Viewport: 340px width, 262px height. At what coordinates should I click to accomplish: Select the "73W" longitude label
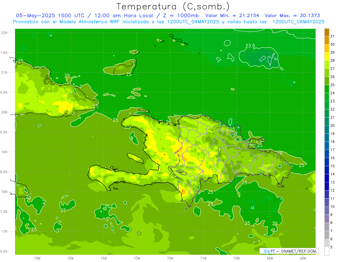137,258
